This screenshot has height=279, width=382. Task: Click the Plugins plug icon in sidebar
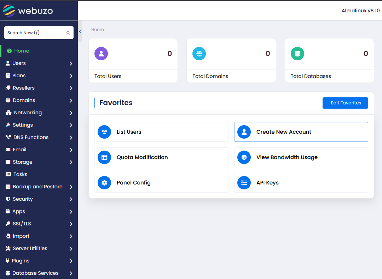coord(7,261)
